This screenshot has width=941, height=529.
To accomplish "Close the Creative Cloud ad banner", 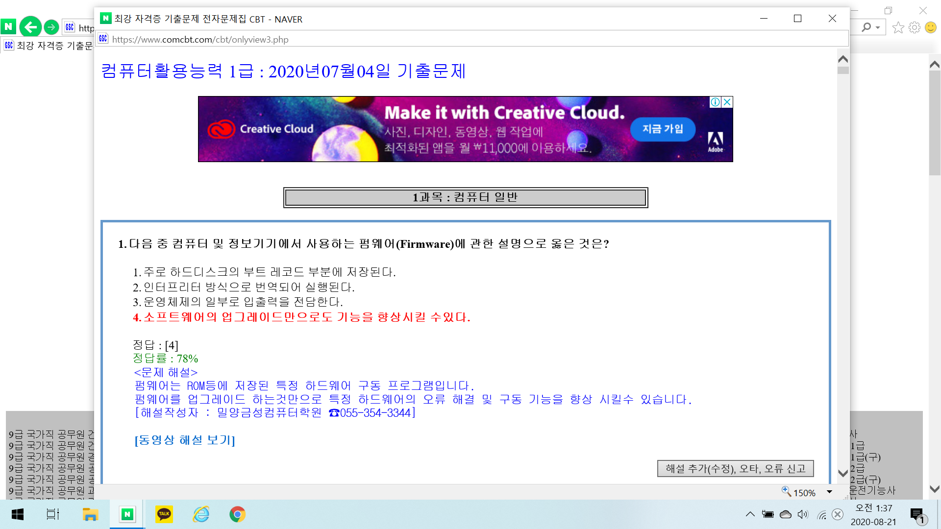I will pos(727,102).
